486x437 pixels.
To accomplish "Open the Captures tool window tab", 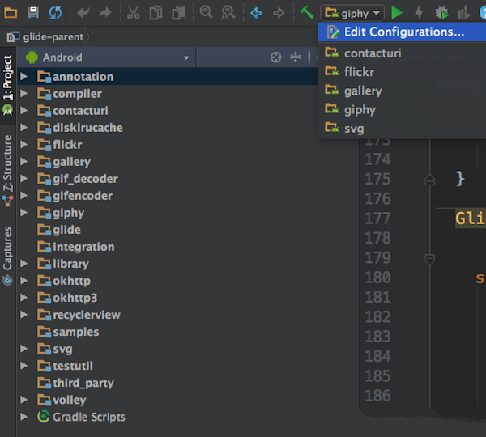I will tap(7, 252).
